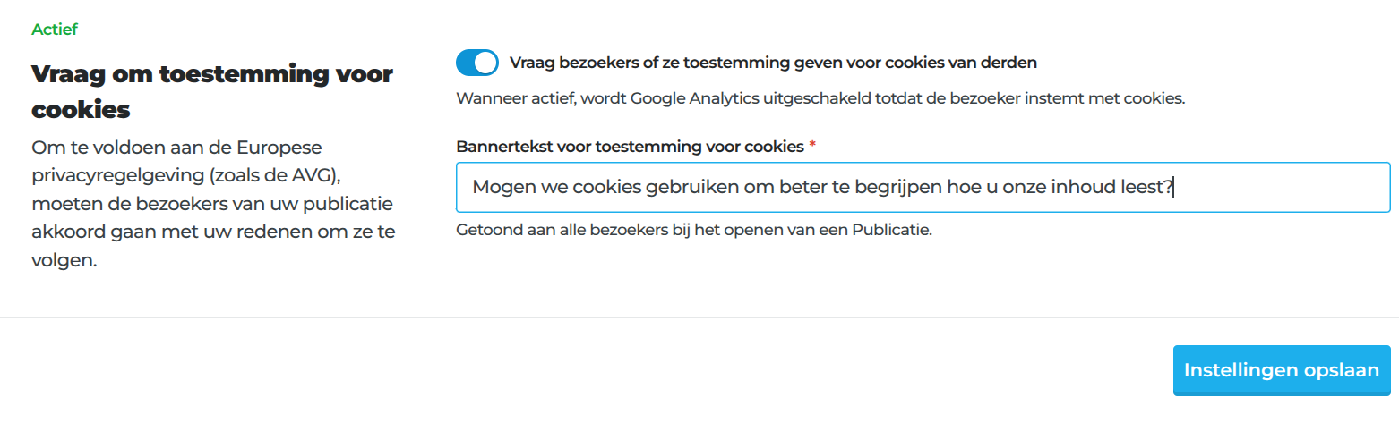Click the horizontal divider above the save button
Viewport: 1399px width, 422px height.
pyautogui.click(x=699, y=317)
